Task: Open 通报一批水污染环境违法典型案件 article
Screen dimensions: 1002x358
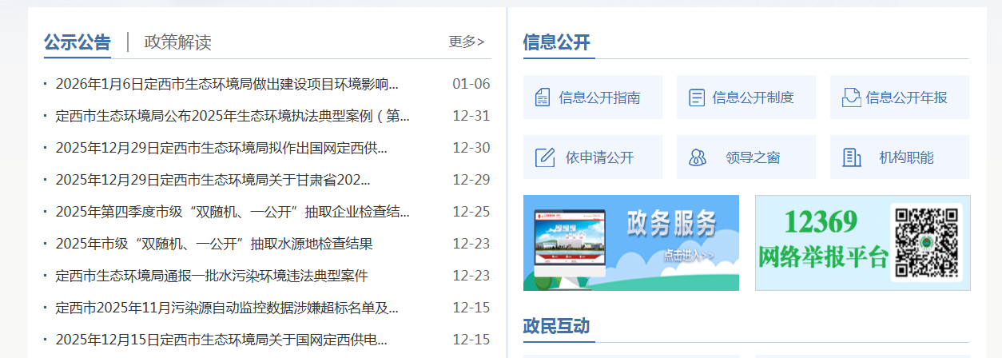Action: [212, 276]
